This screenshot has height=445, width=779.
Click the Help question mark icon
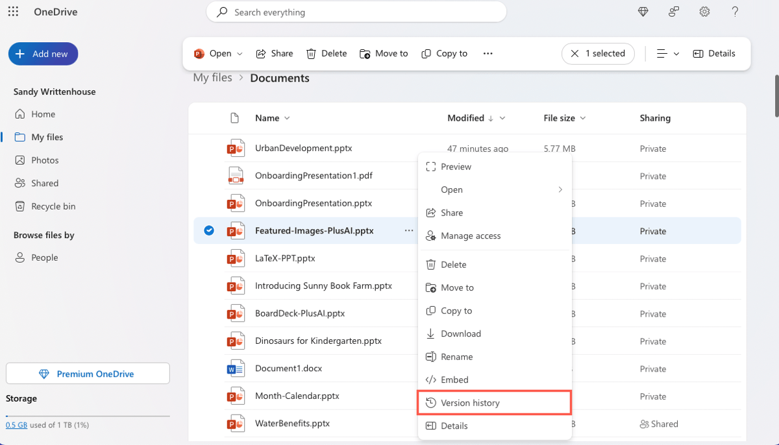coord(735,12)
